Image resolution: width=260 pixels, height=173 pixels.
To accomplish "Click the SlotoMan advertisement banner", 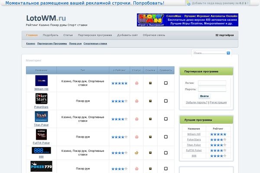I will [188, 20].
